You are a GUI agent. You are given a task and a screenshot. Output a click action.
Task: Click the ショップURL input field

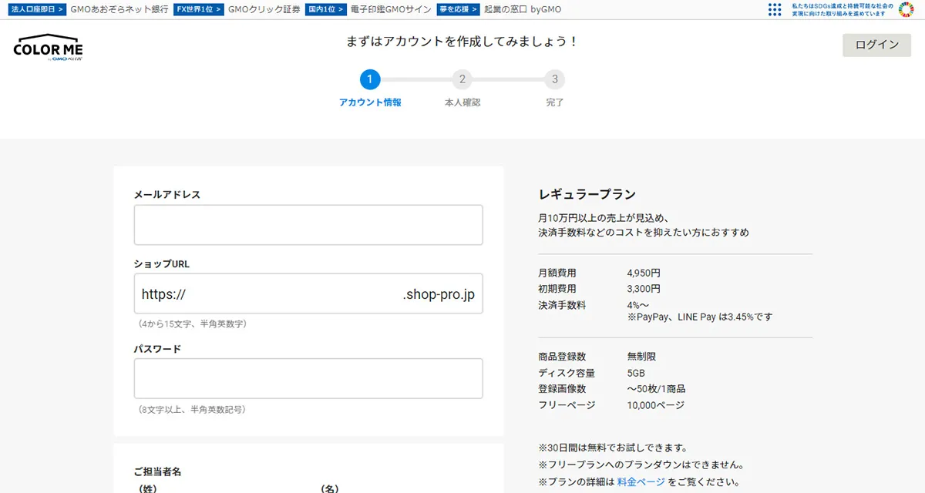click(308, 293)
